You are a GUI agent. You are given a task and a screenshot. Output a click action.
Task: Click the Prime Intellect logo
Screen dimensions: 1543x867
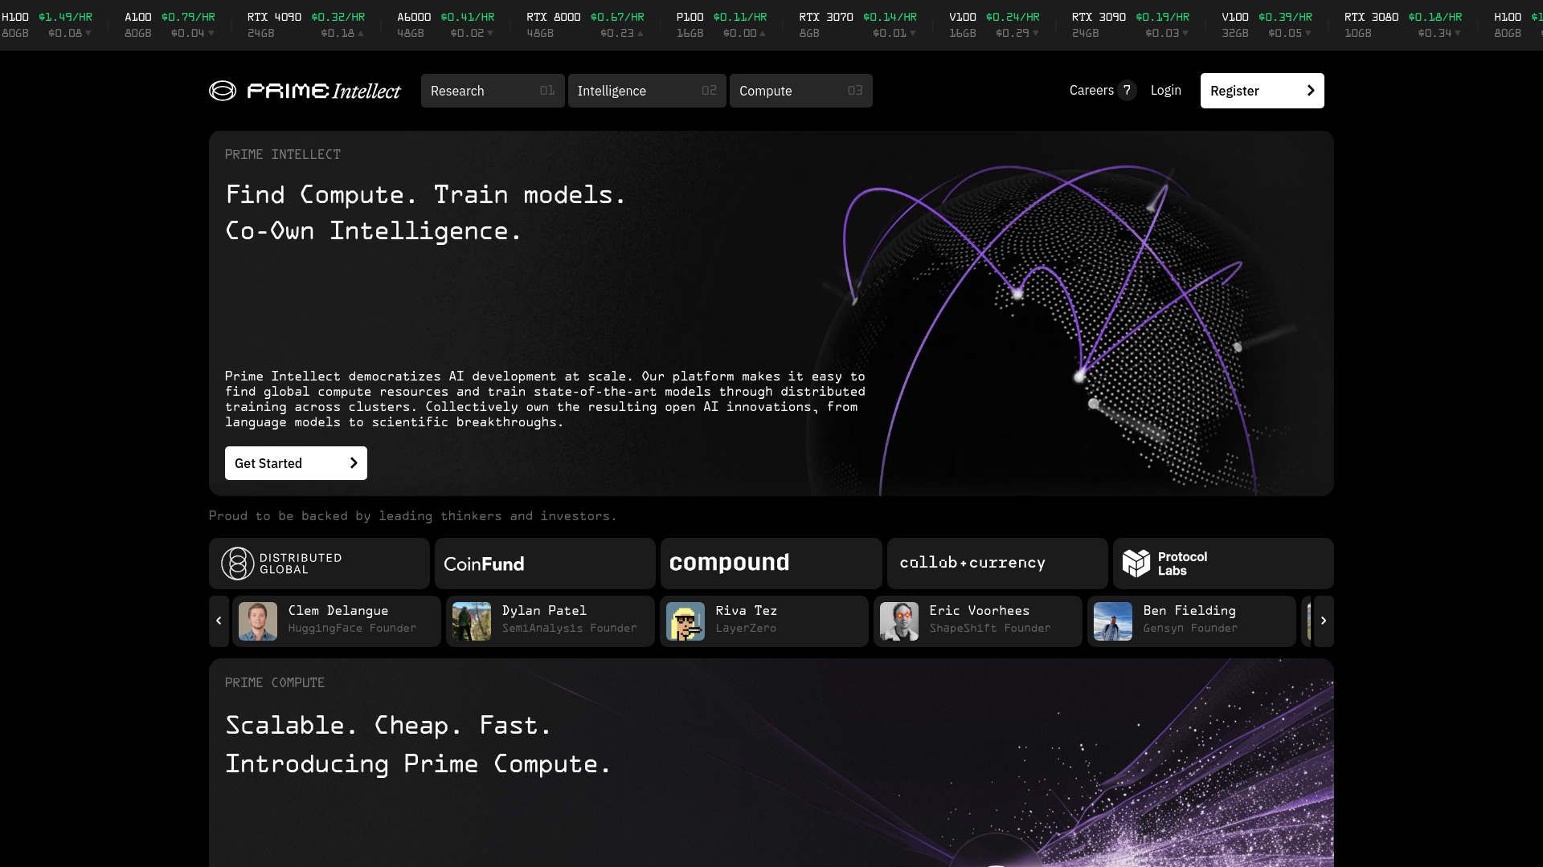coord(305,91)
